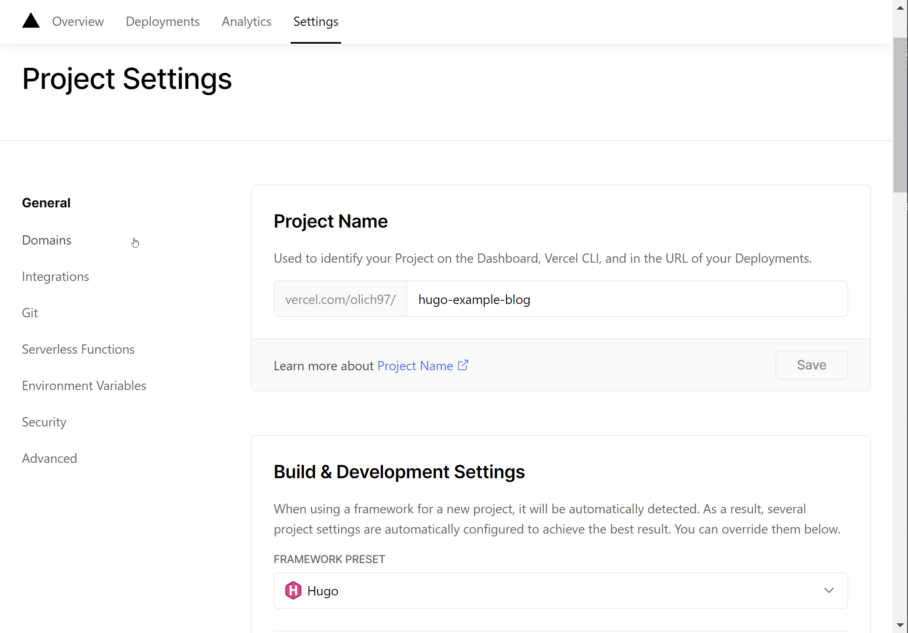Image resolution: width=908 pixels, height=633 pixels.
Task: Open Environment Variables settings
Action: [84, 386]
